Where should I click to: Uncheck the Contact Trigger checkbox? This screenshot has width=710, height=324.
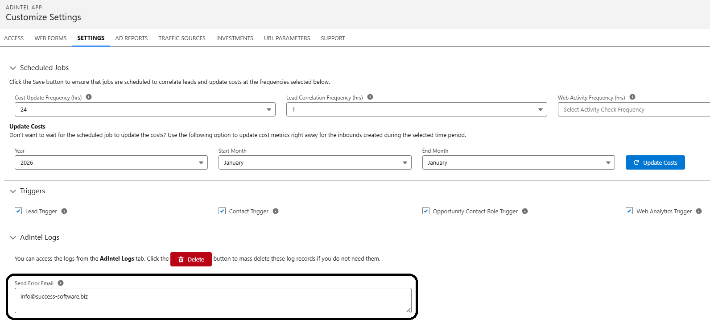[x=222, y=211]
